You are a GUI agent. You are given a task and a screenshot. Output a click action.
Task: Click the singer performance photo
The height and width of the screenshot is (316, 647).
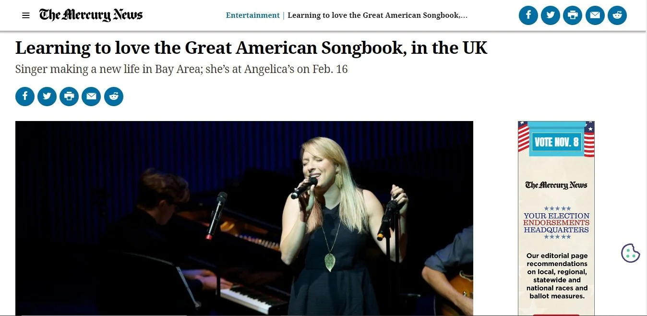pyautogui.click(x=244, y=219)
